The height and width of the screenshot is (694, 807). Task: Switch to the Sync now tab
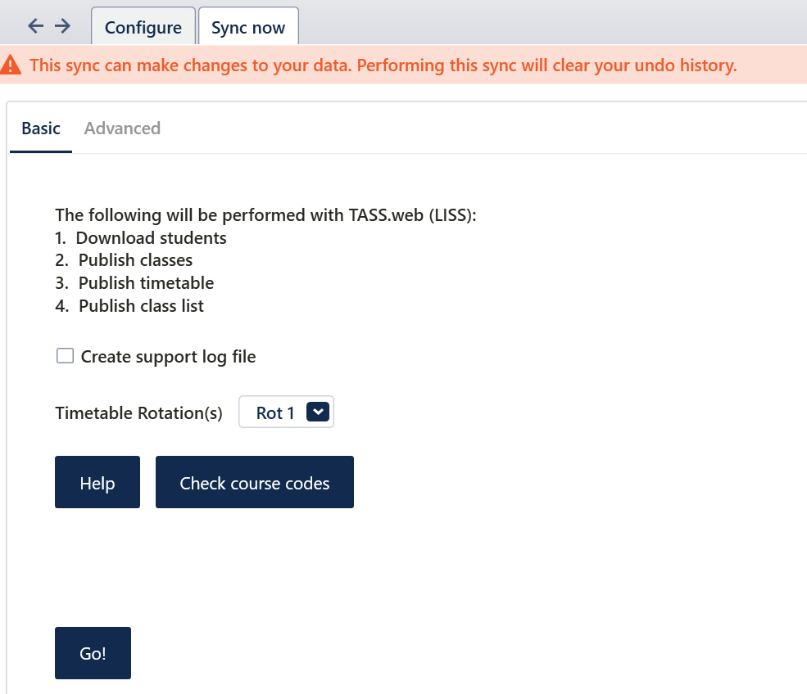(248, 27)
